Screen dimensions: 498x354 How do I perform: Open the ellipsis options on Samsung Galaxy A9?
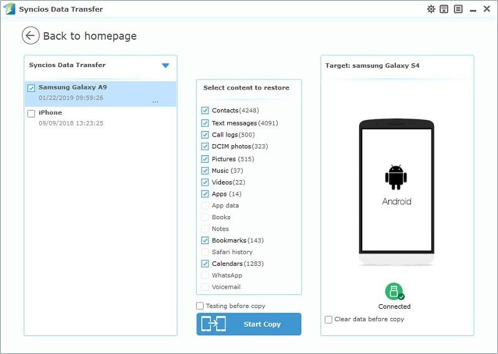point(155,101)
